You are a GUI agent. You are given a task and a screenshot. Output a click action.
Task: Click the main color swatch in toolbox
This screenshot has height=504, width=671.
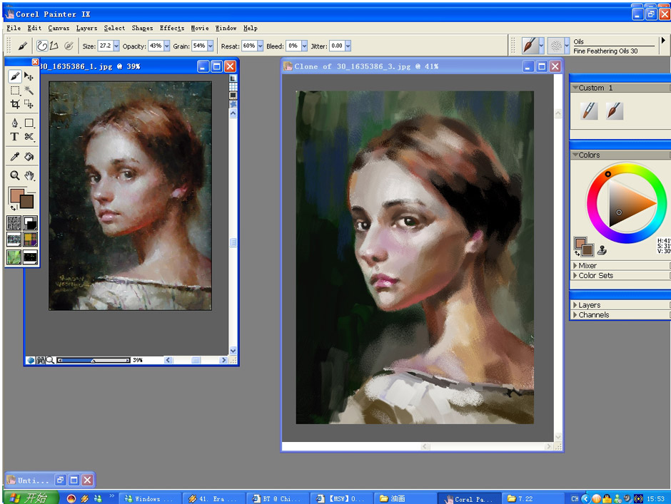click(16, 195)
